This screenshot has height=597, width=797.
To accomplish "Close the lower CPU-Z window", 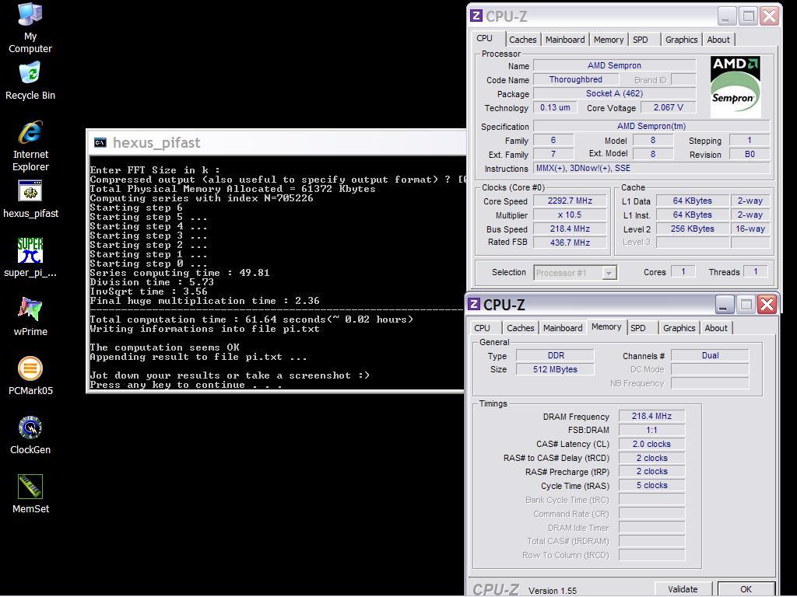I will 767,305.
